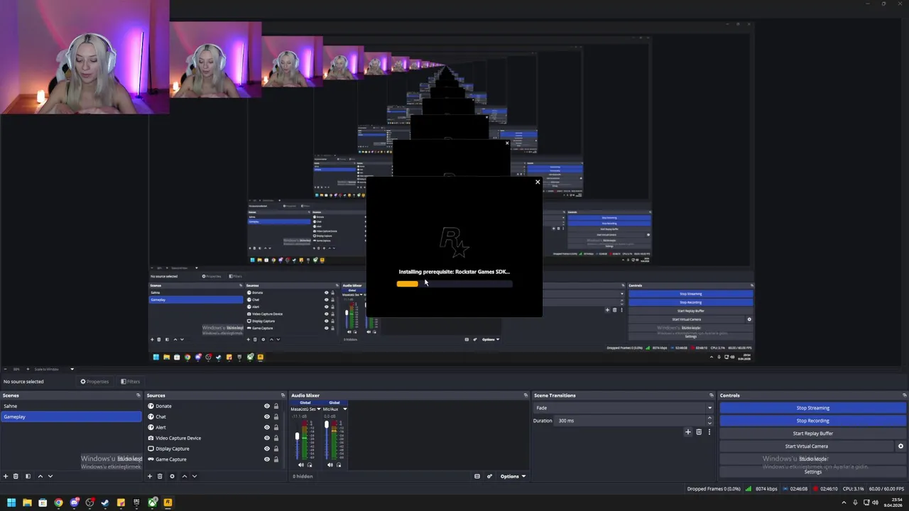Open advanced audio properties gears icon

click(489, 476)
